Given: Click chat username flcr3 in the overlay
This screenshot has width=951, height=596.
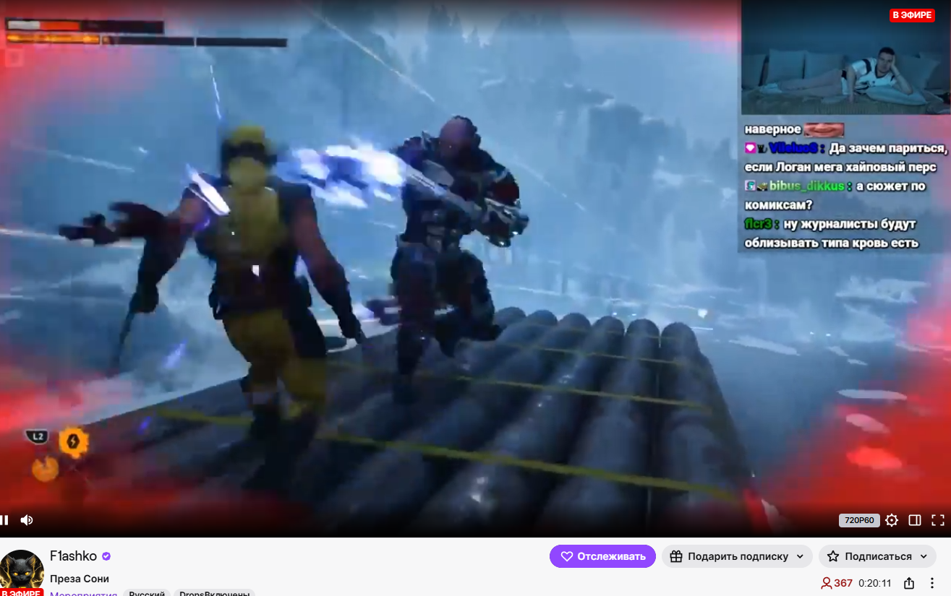Looking at the screenshot, I should (x=759, y=224).
